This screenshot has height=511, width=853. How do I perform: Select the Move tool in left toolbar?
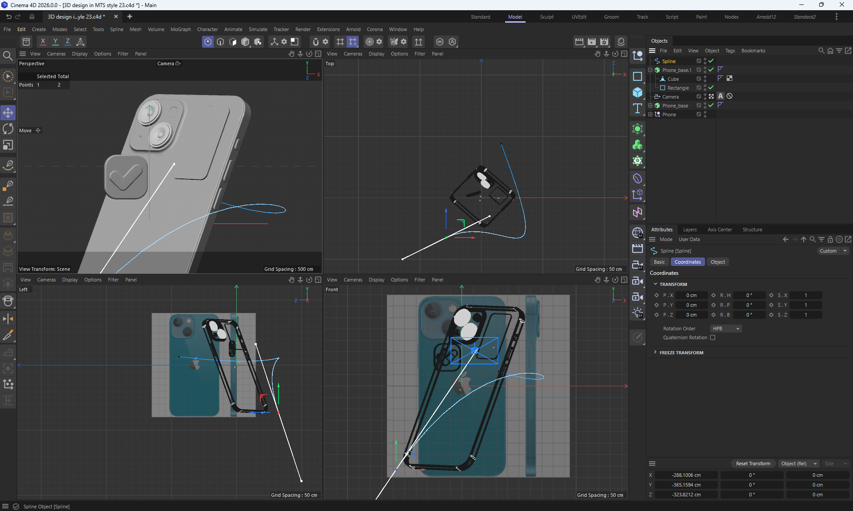tap(8, 113)
